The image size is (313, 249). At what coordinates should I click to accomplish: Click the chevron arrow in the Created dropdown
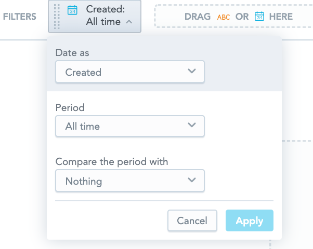(x=191, y=71)
